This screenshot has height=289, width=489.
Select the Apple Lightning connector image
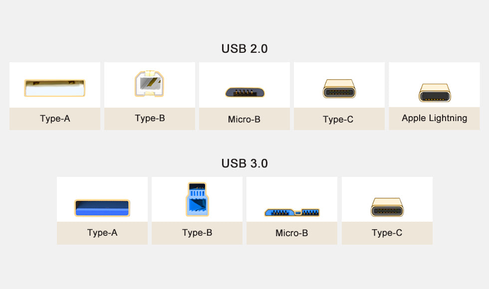pyautogui.click(x=435, y=93)
